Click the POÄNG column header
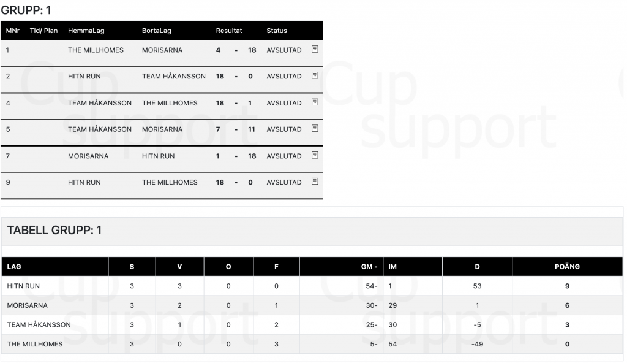Image resolution: width=627 pixels, height=363 pixels. (567, 267)
